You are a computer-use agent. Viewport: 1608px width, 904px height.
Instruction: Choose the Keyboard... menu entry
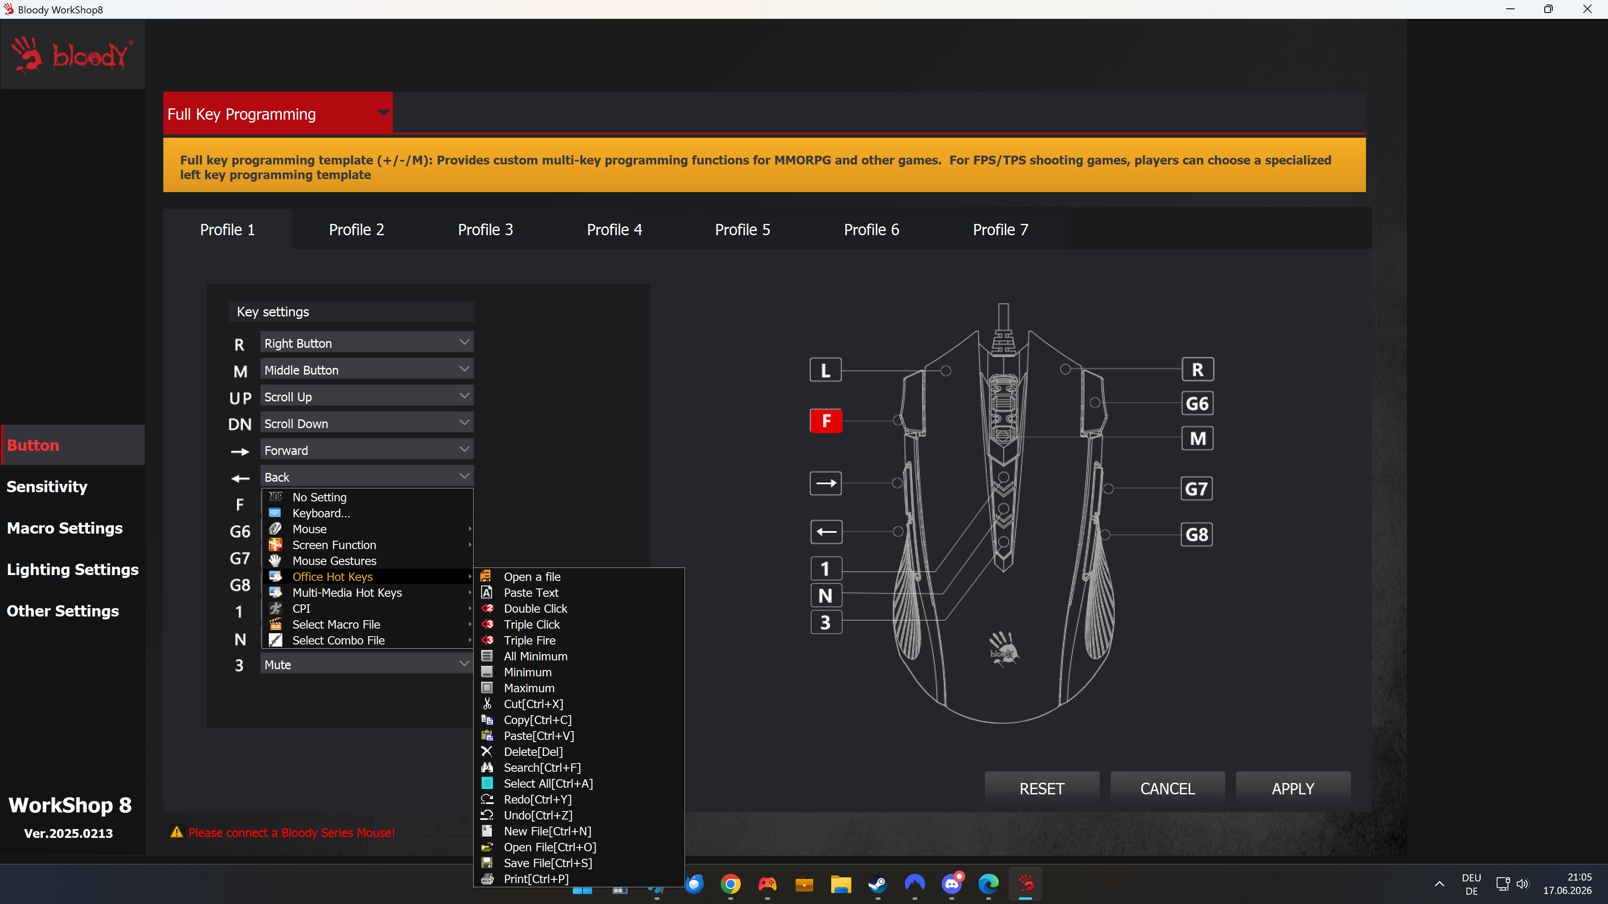click(x=367, y=513)
